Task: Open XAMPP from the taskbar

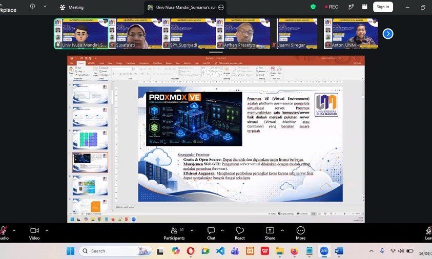Action: pyautogui.click(x=250, y=251)
